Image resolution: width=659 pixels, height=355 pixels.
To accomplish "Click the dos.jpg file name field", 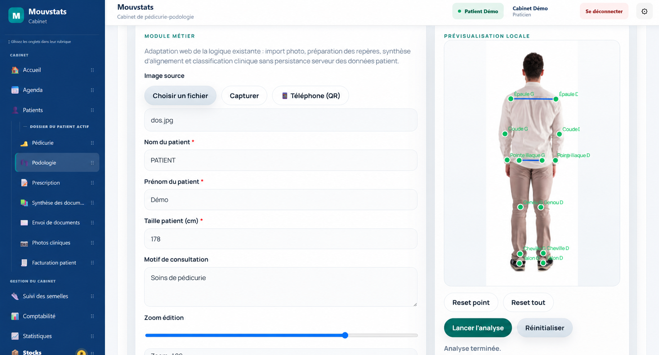I will (x=281, y=120).
